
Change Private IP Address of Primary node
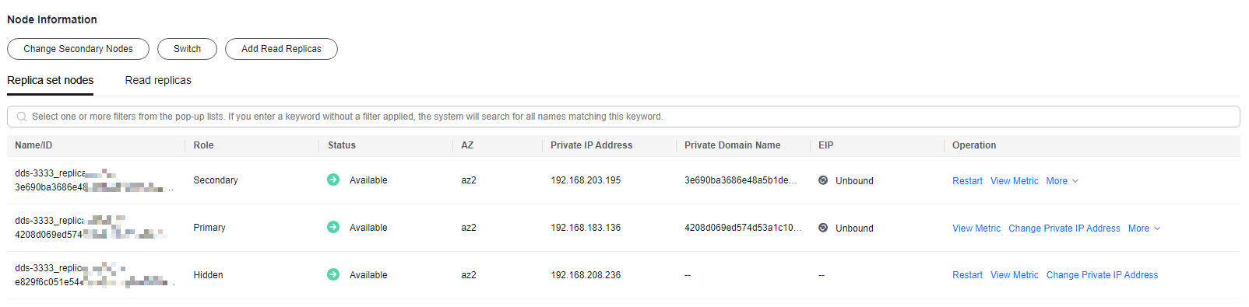click(1064, 229)
